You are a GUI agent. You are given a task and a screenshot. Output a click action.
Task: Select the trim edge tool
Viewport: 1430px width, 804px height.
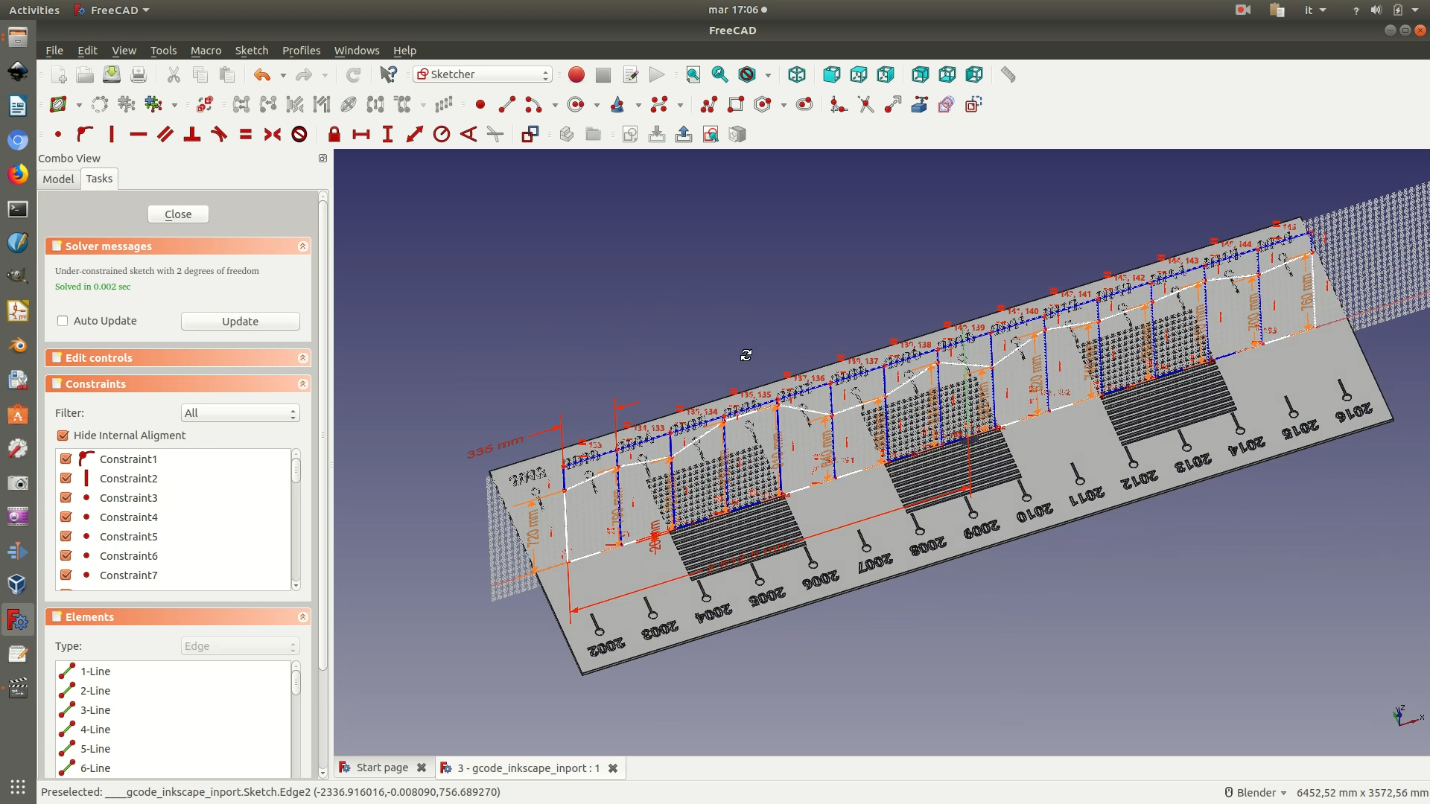[x=865, y=105]
